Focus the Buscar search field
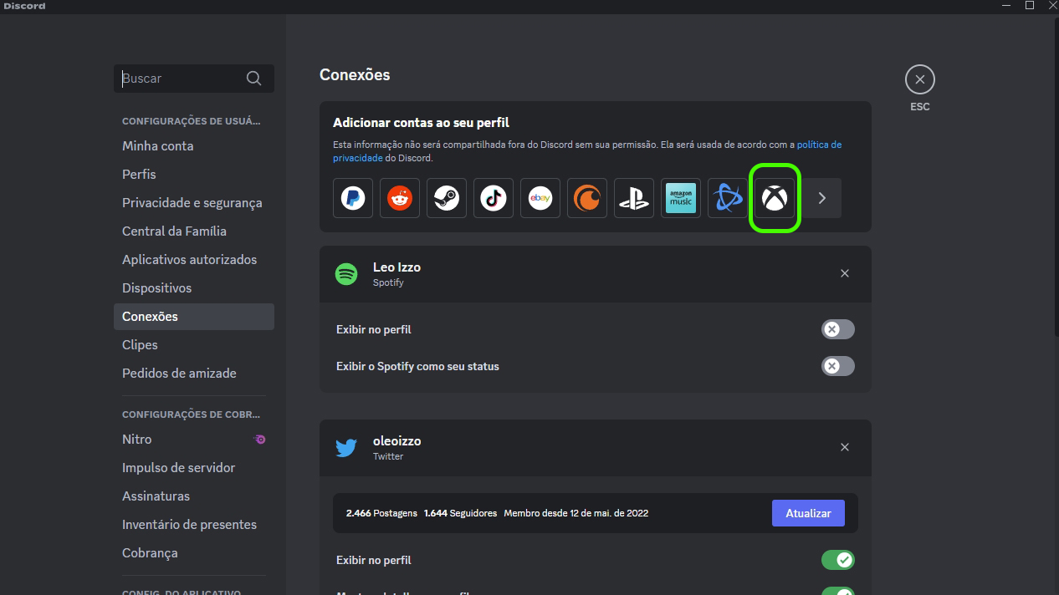1059x595 pixels. coord(194,79)
